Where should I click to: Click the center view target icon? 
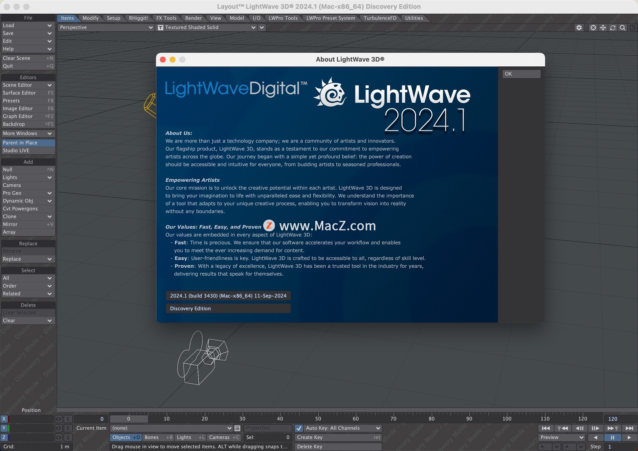click(593, 28)
